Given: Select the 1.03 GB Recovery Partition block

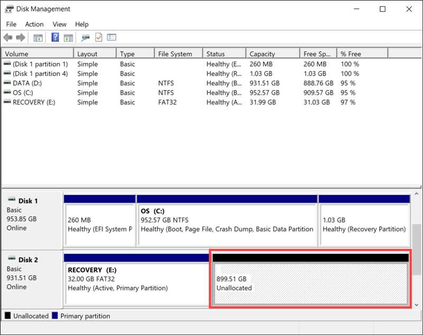Looking at the screenshot, I should point(364,221).
